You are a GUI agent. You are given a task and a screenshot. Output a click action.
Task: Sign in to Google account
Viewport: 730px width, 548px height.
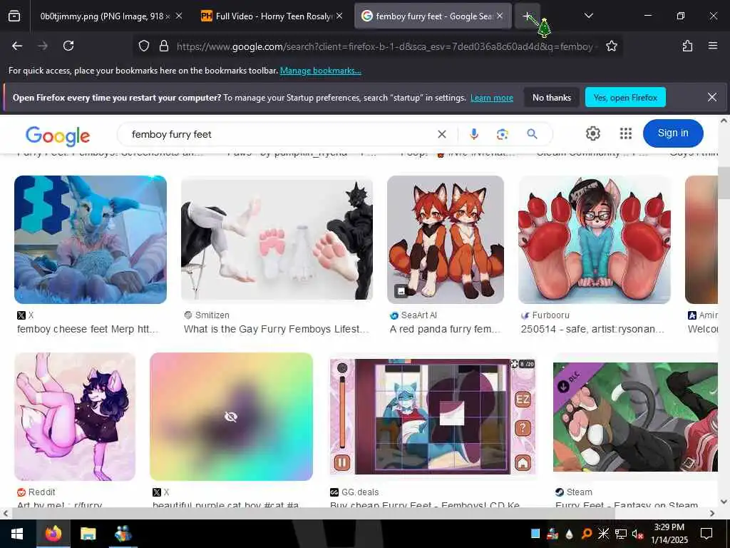[x=673, y=133]
